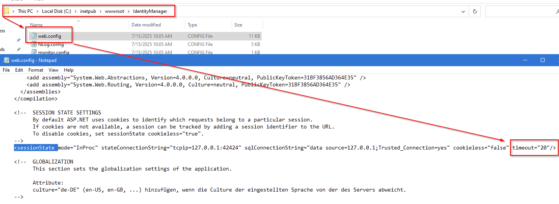Click the web.config - Notepad title text
This screenshot has height=204, width=559.
pyautogui.click(x=34, y=60)
